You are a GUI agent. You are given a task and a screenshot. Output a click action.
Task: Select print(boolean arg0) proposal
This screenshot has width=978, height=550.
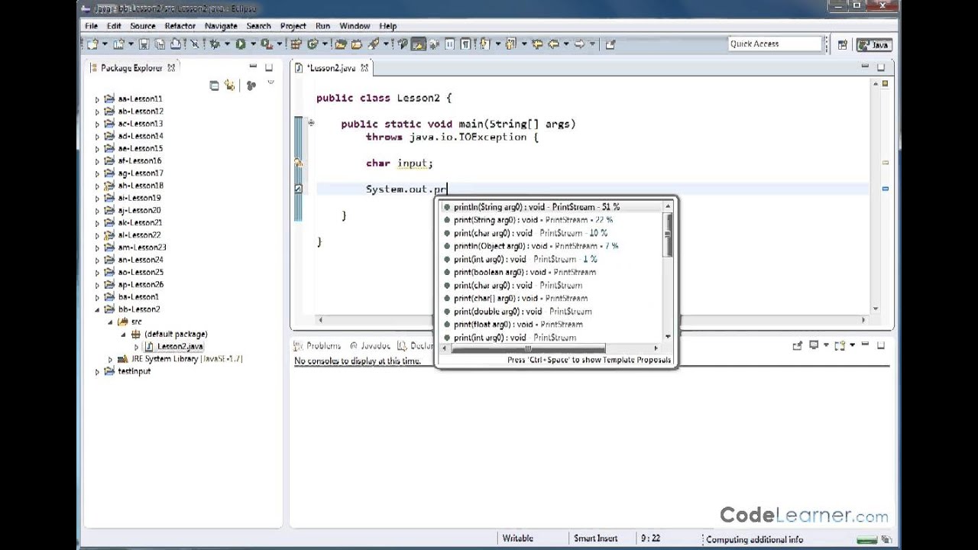pos(552,272)
